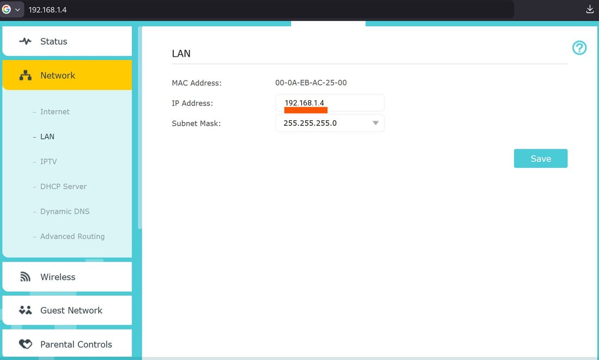The width and height of the screenshot is (599, 360).
Task: Open Dynamic DNS submenu item
Action: [x=65, y=211]
